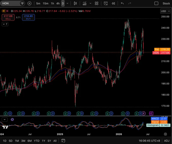Click the Histogram 0.1401 value label
Image resolution: width=172 pixels, height=144 pixels.
(x=158, y=125)
